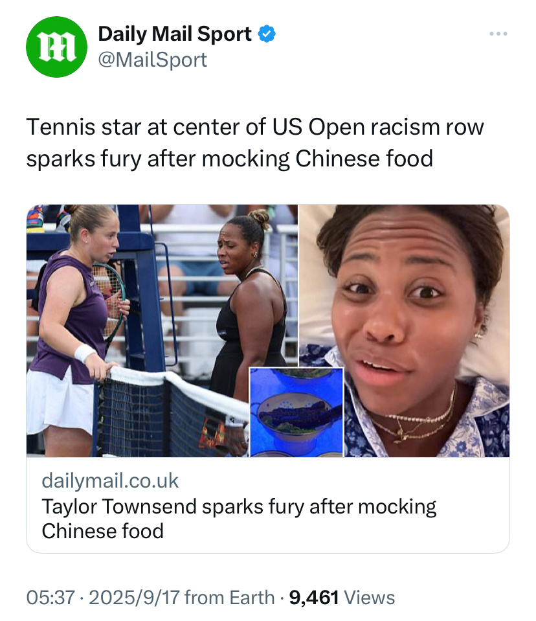Open the Taylor Townsend sparks fury headline
Viewport: 536px width, 621px height.
pos(239,519)
